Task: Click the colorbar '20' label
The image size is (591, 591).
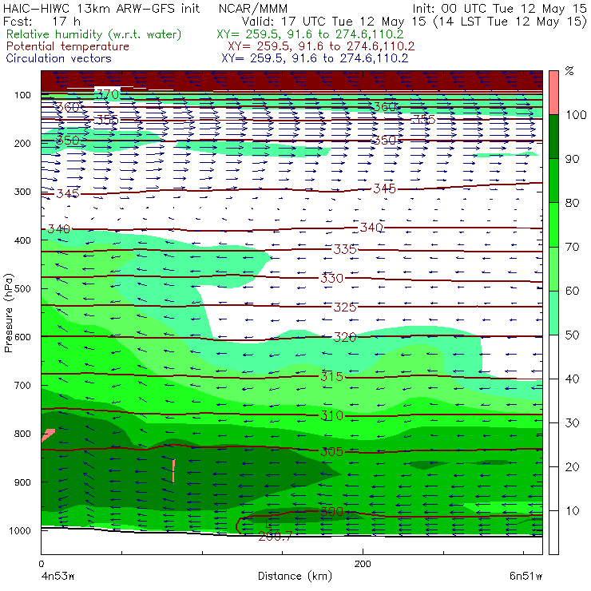Action: coord(572,467)
